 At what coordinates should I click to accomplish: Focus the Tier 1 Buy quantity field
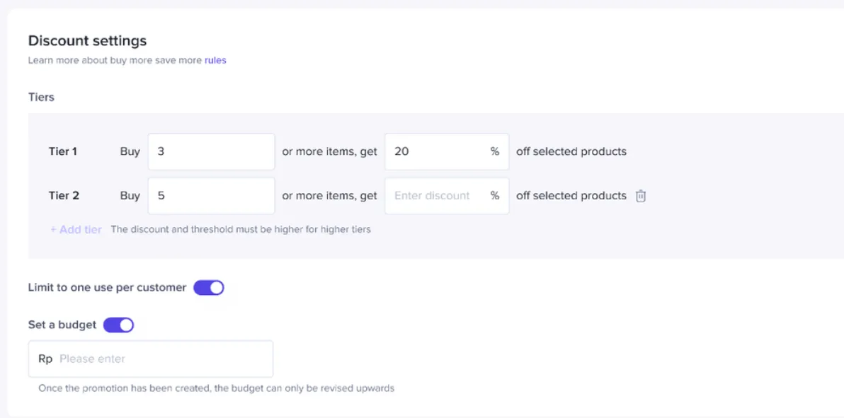click(212, 151)
